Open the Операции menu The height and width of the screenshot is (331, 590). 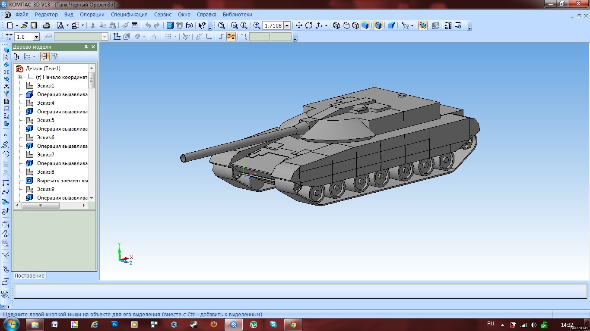tap(92, 14)
